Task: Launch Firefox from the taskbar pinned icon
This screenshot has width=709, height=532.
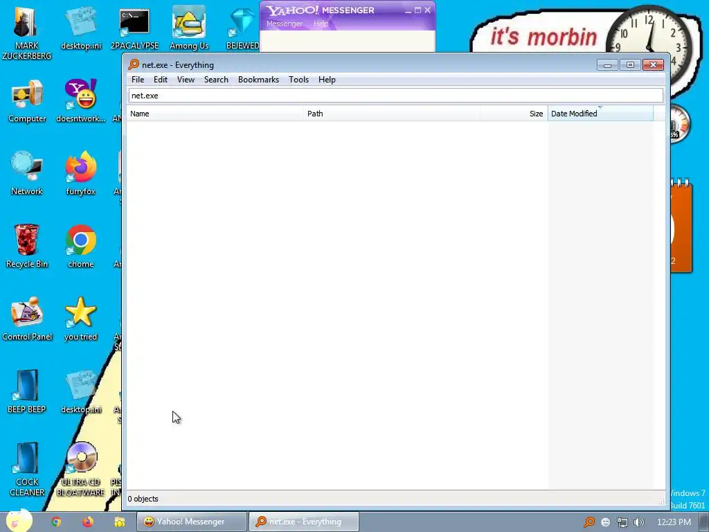Action: [88, 522]
